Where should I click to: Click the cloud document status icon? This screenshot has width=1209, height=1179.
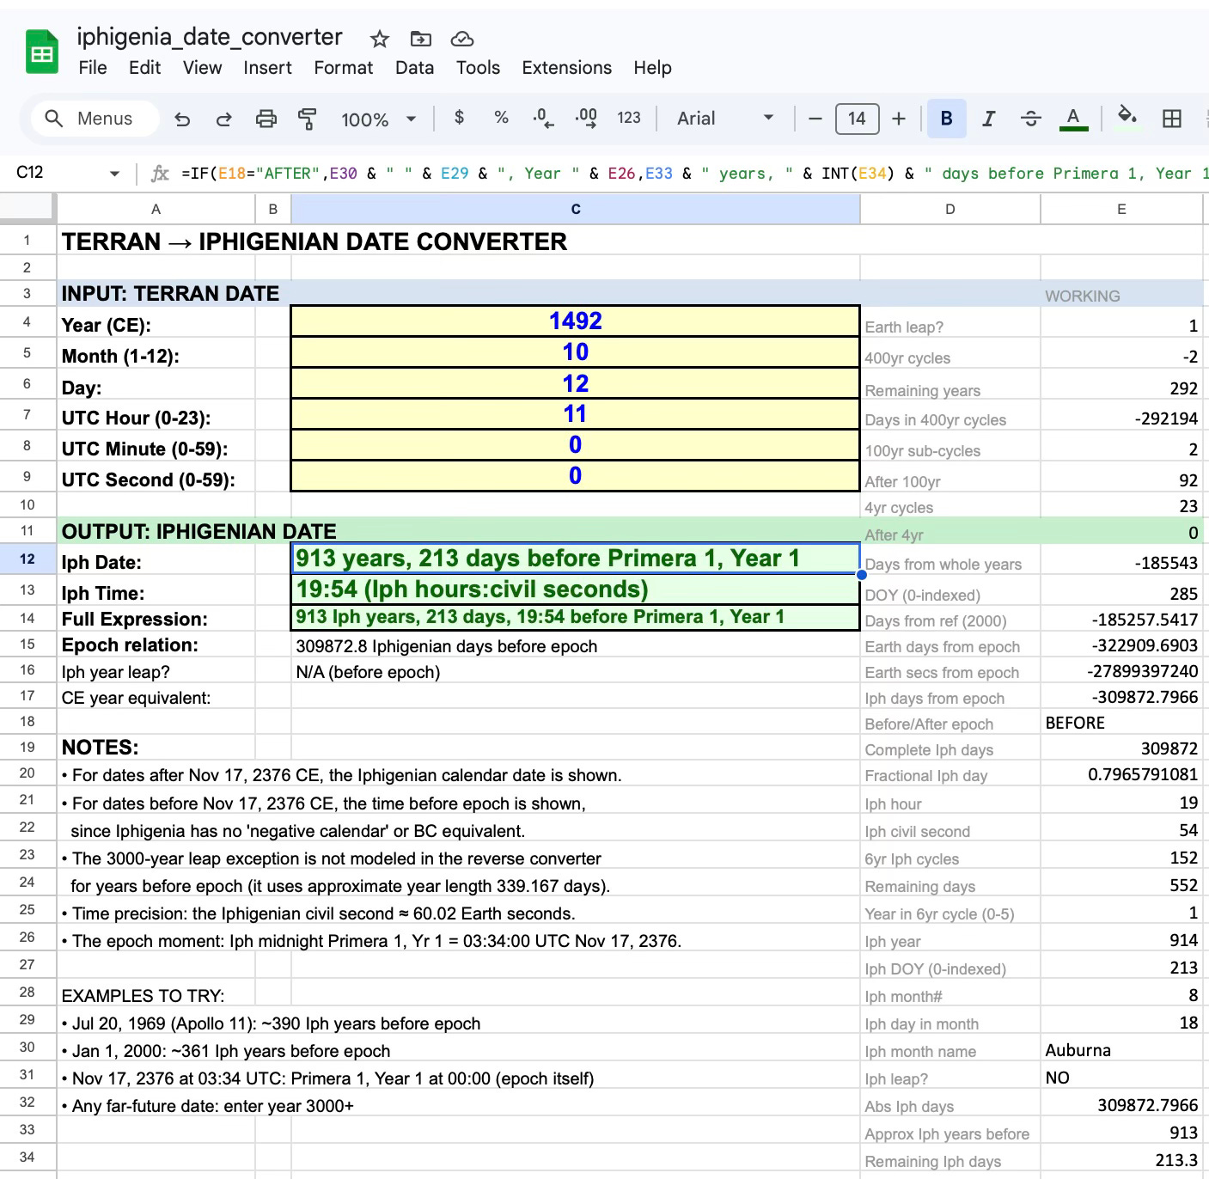point(462,39)
